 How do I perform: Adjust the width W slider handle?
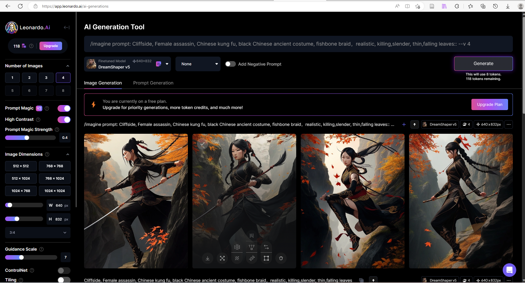(x=10, y=205)
